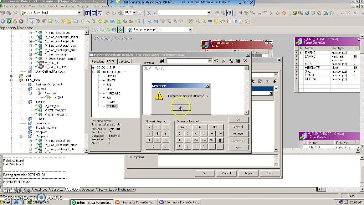
Task: Collapse the Sources node in Repository Navigator
Action: coord(21,89)
